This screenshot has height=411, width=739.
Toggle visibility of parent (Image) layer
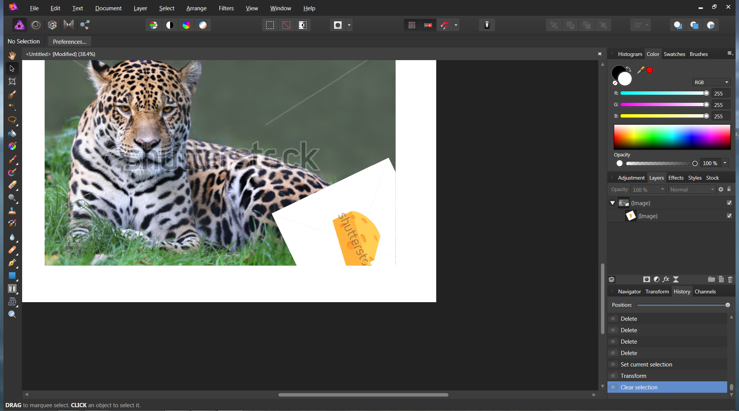coord(729,203)
